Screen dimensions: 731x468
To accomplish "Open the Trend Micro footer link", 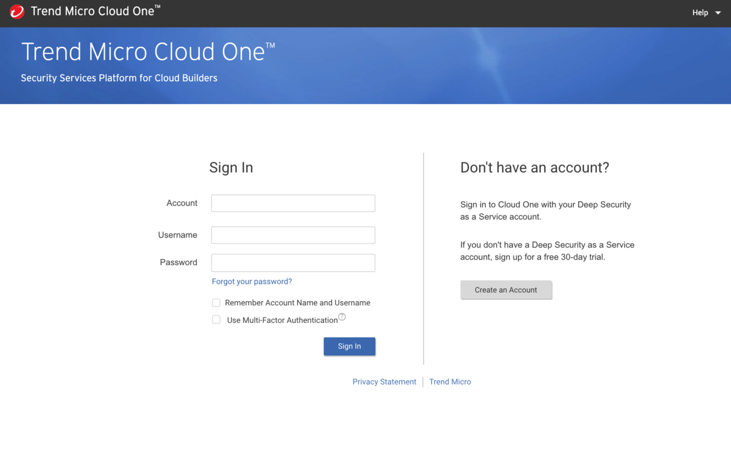I will (450, 382).
